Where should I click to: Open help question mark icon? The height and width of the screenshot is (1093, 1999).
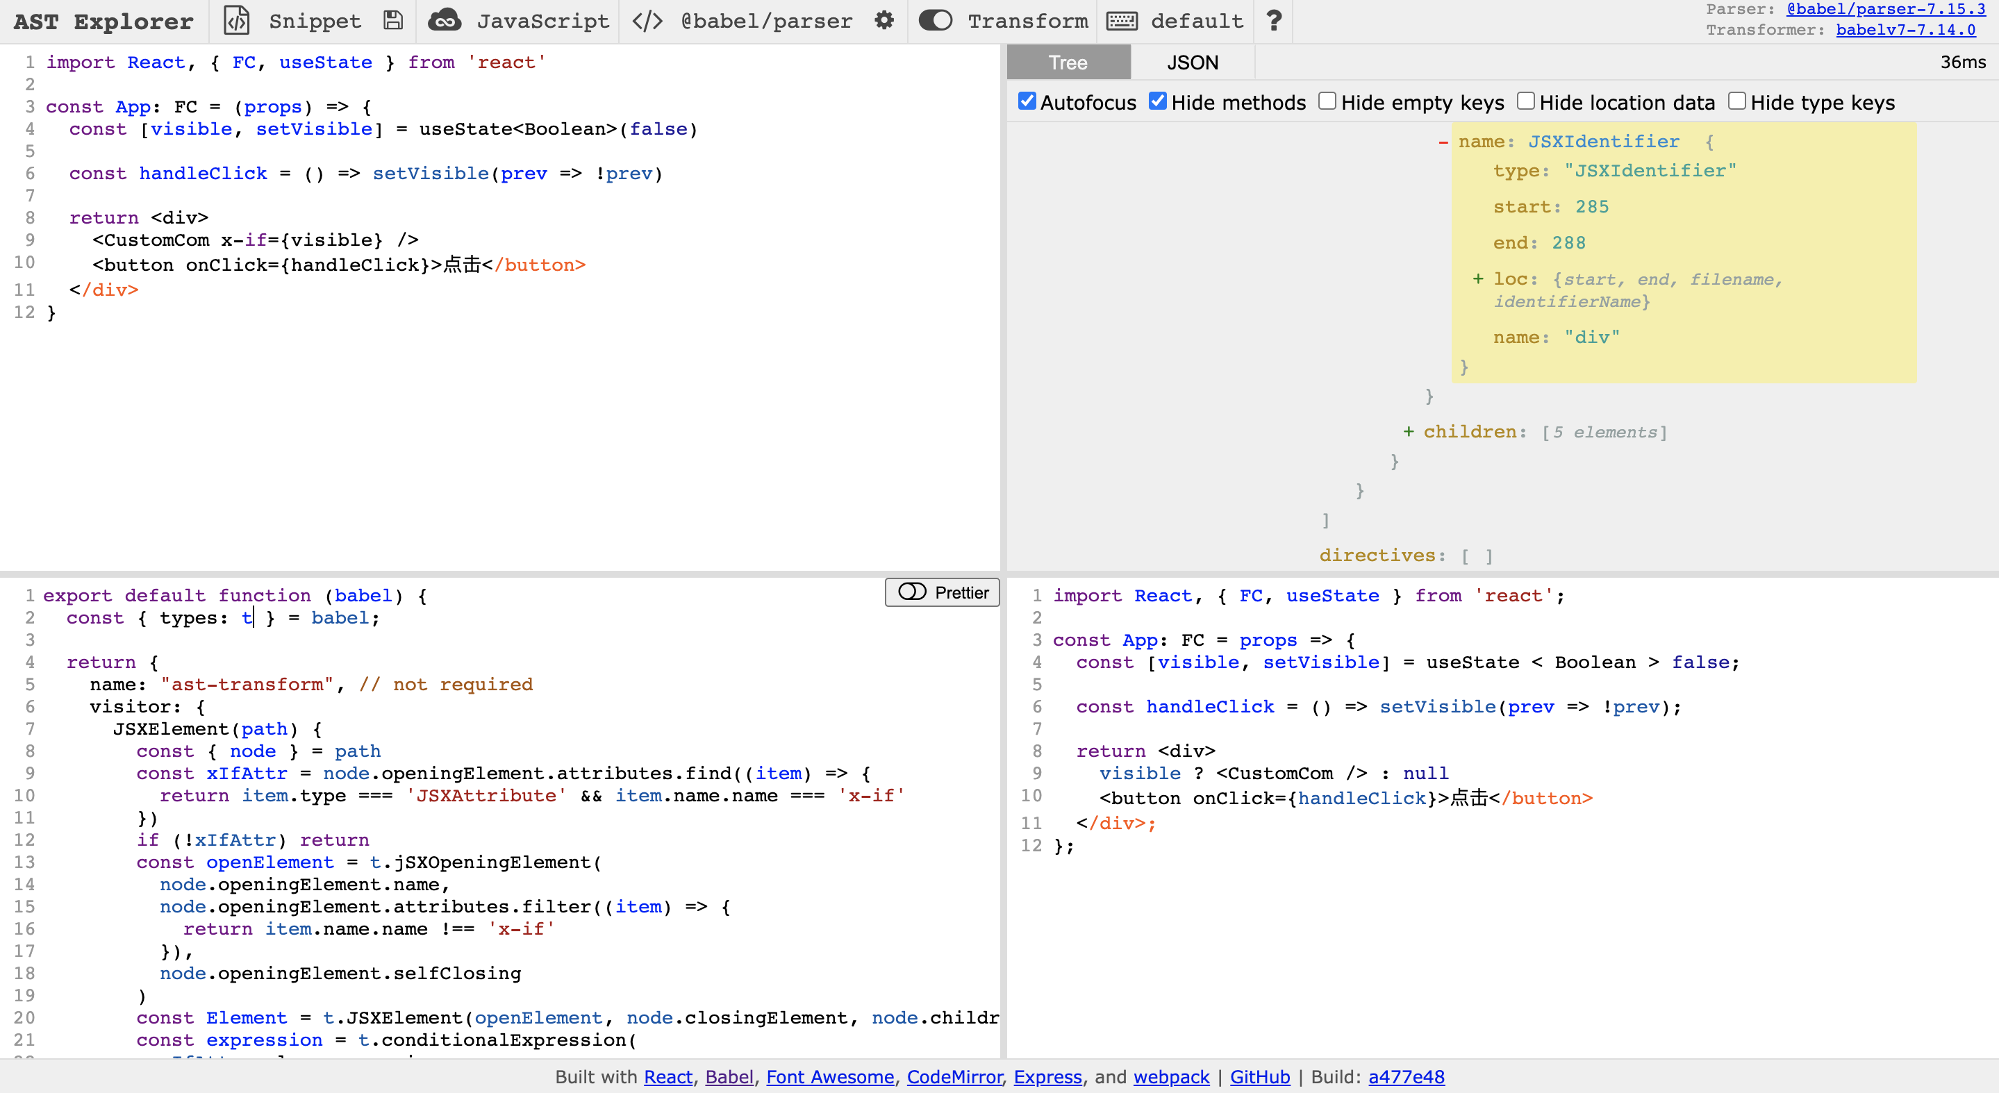click(1273, 21)
